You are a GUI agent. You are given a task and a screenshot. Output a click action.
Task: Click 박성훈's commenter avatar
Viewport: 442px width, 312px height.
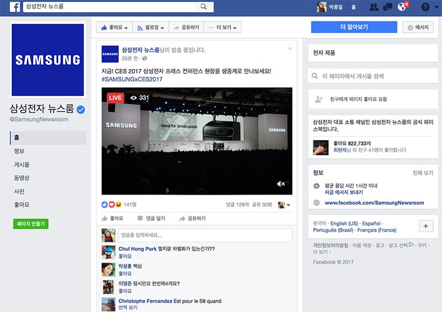pyautogui.click(x=108, y=269)
